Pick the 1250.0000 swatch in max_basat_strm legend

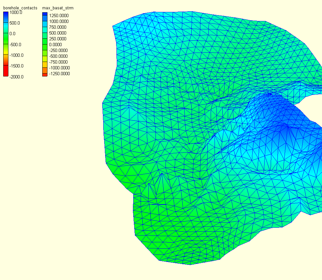(45, 15)
